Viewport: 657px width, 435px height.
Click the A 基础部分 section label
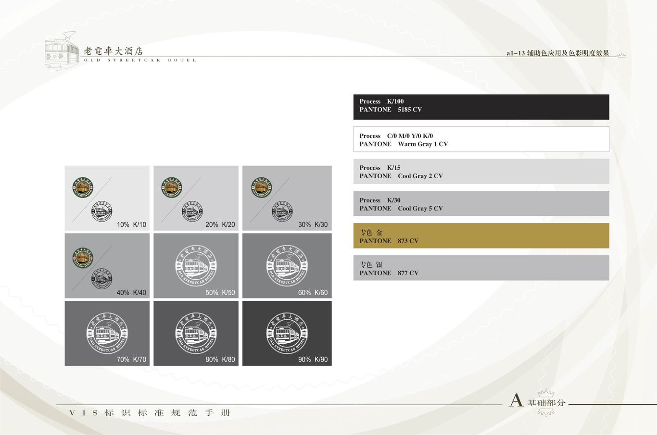pos(537,402)
